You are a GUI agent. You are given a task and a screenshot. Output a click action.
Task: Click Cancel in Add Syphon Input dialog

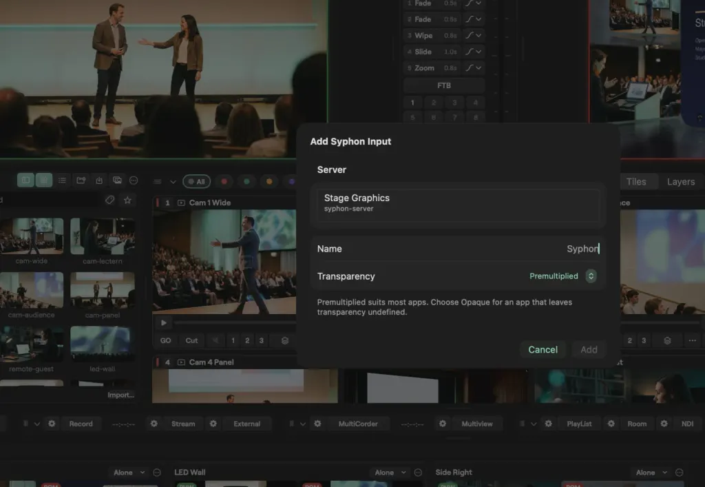click(543, 350)
